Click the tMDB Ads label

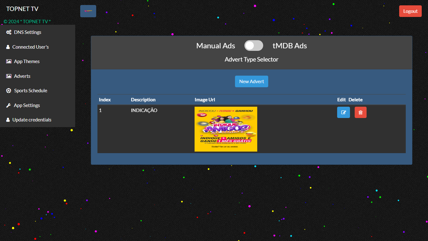point(290,46)
